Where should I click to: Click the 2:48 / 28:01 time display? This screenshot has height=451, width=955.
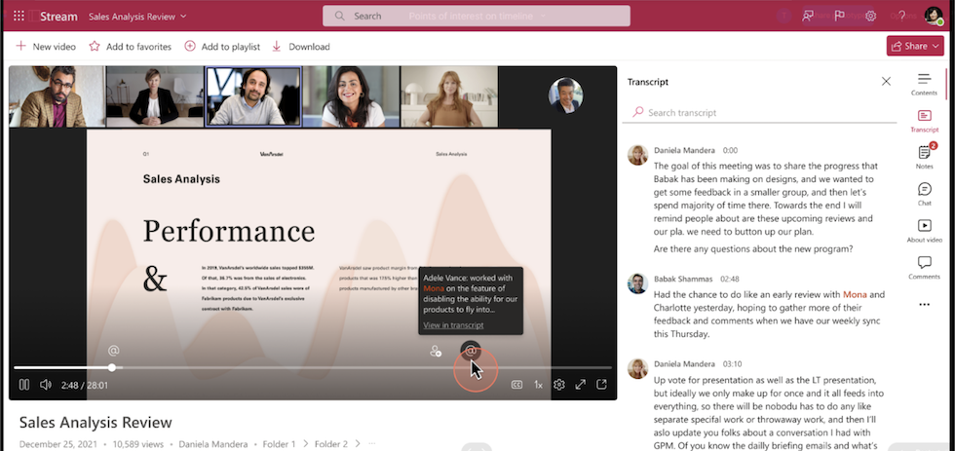84,386
